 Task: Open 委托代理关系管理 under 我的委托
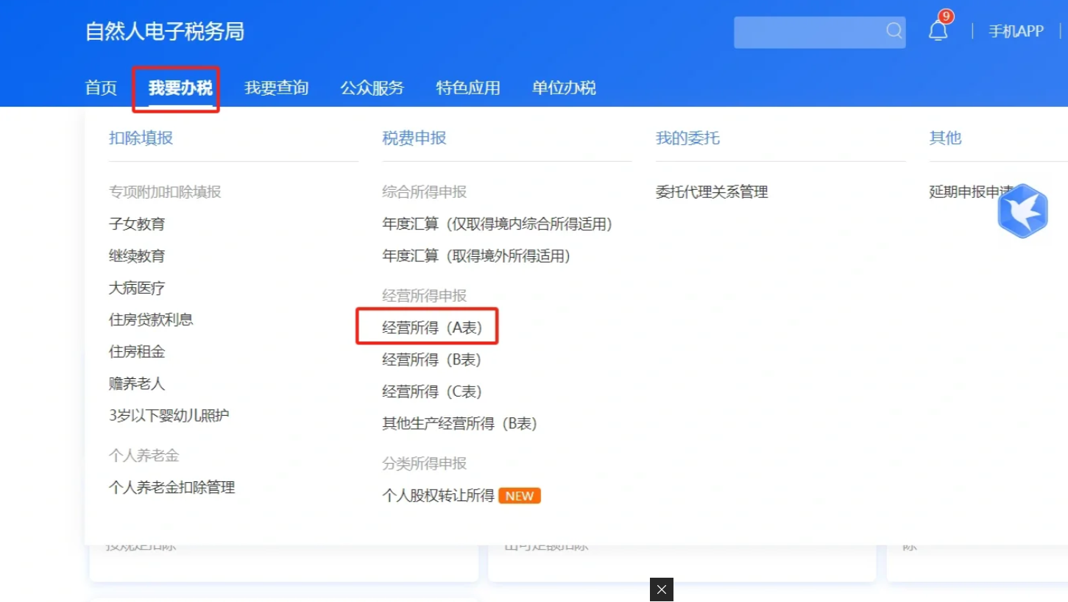710,192
